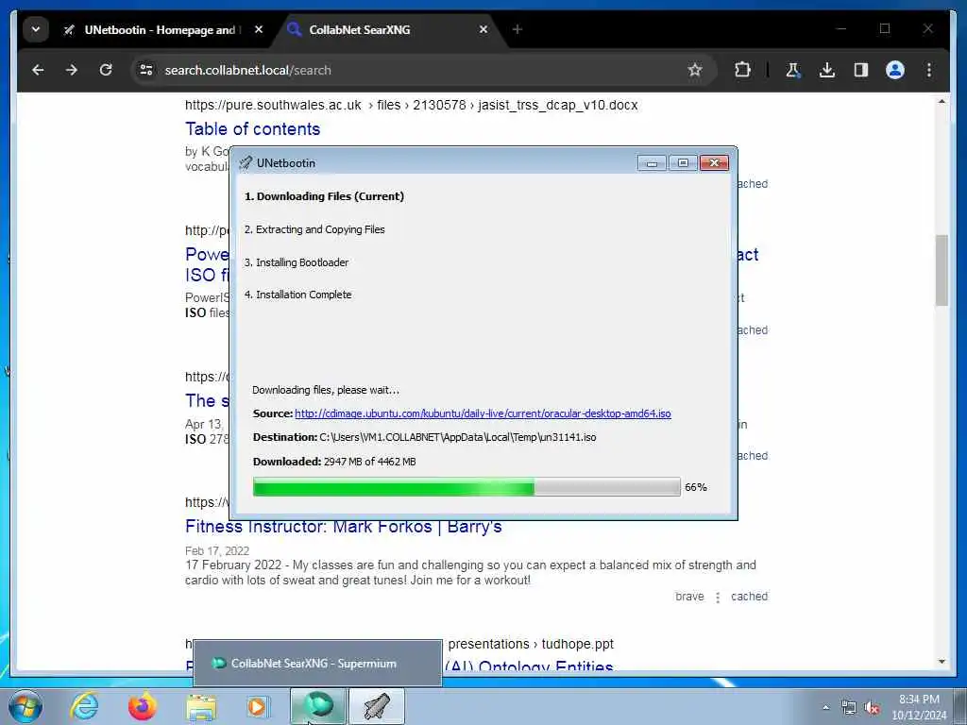Click the scrollbar down arrow
Screen dimensions: 967x725
point(942,662)
